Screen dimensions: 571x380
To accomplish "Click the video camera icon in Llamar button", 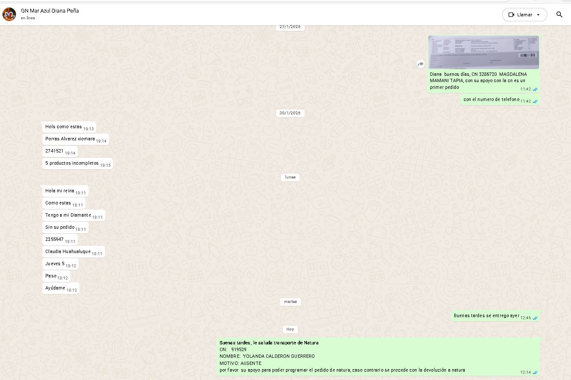I will pos(511,15).
